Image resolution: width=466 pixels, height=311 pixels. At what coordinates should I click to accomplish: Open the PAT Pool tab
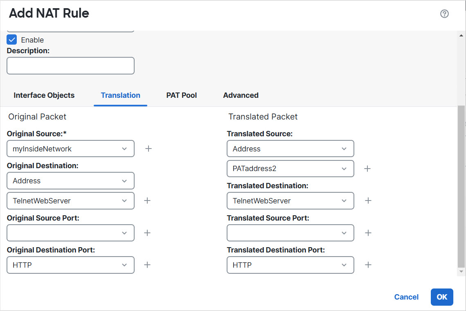(x=181, y=95)
